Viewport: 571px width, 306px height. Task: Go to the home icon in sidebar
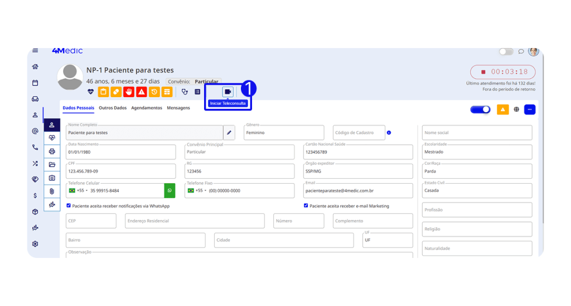pyautogui.click(x=35, y=66)
